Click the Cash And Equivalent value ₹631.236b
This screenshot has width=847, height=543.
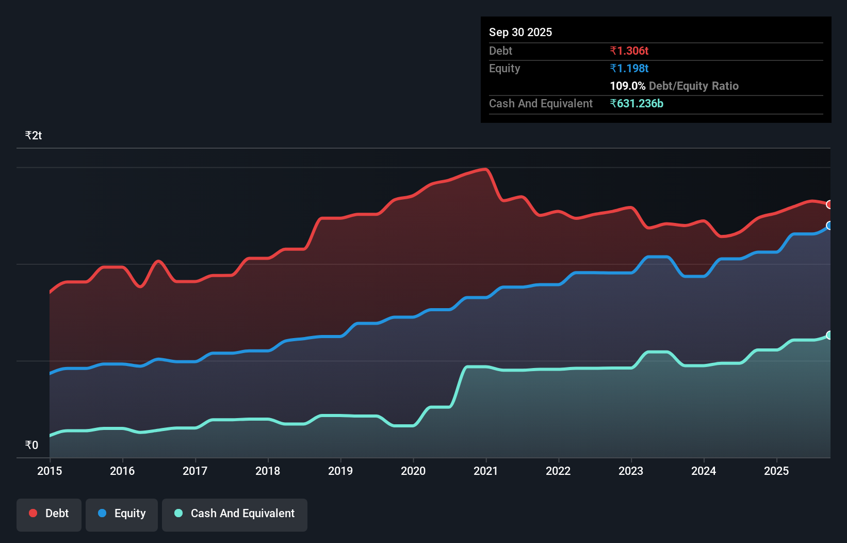(x=637, y=104)
